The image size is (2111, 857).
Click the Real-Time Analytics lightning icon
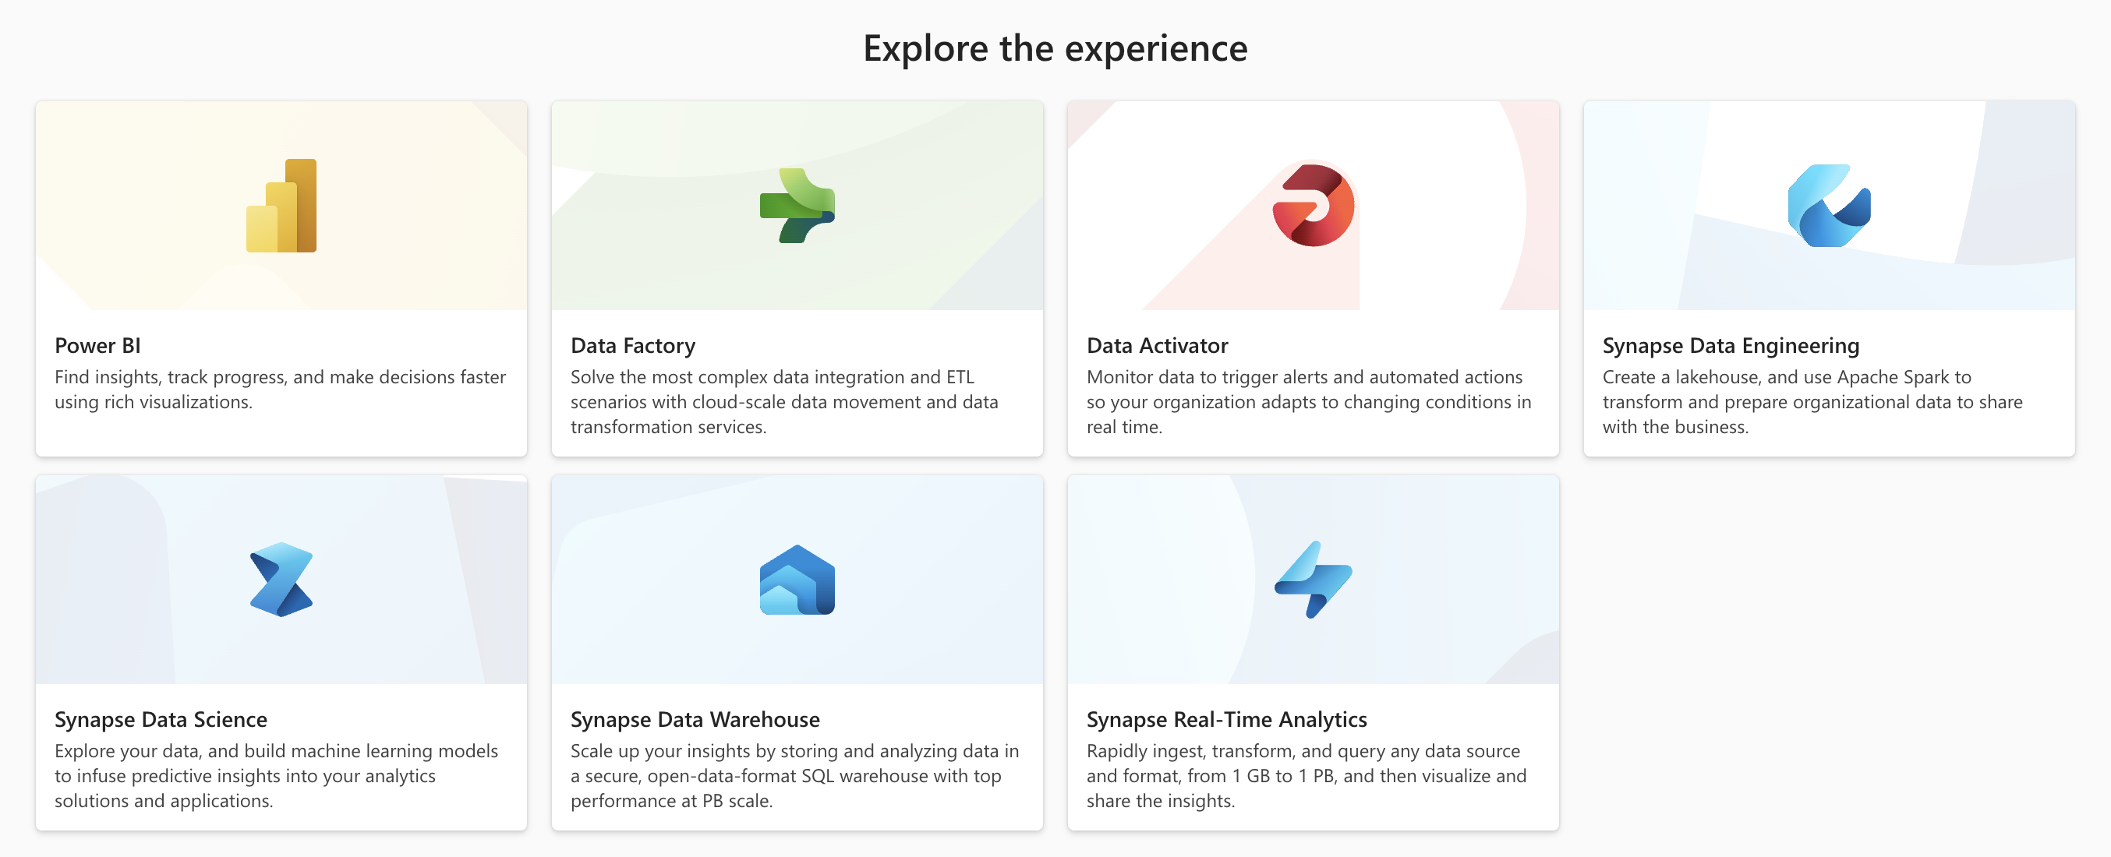click(1313, 579)
